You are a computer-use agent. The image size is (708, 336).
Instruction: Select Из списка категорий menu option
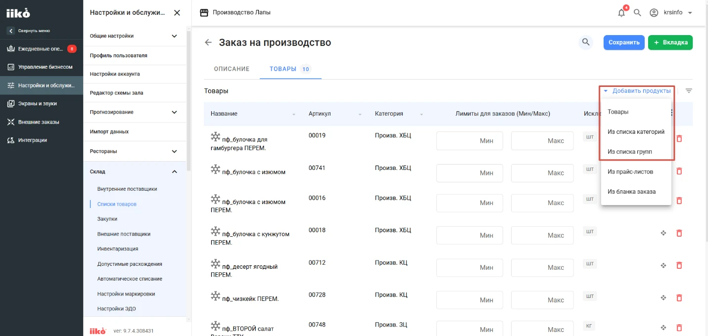636,132
